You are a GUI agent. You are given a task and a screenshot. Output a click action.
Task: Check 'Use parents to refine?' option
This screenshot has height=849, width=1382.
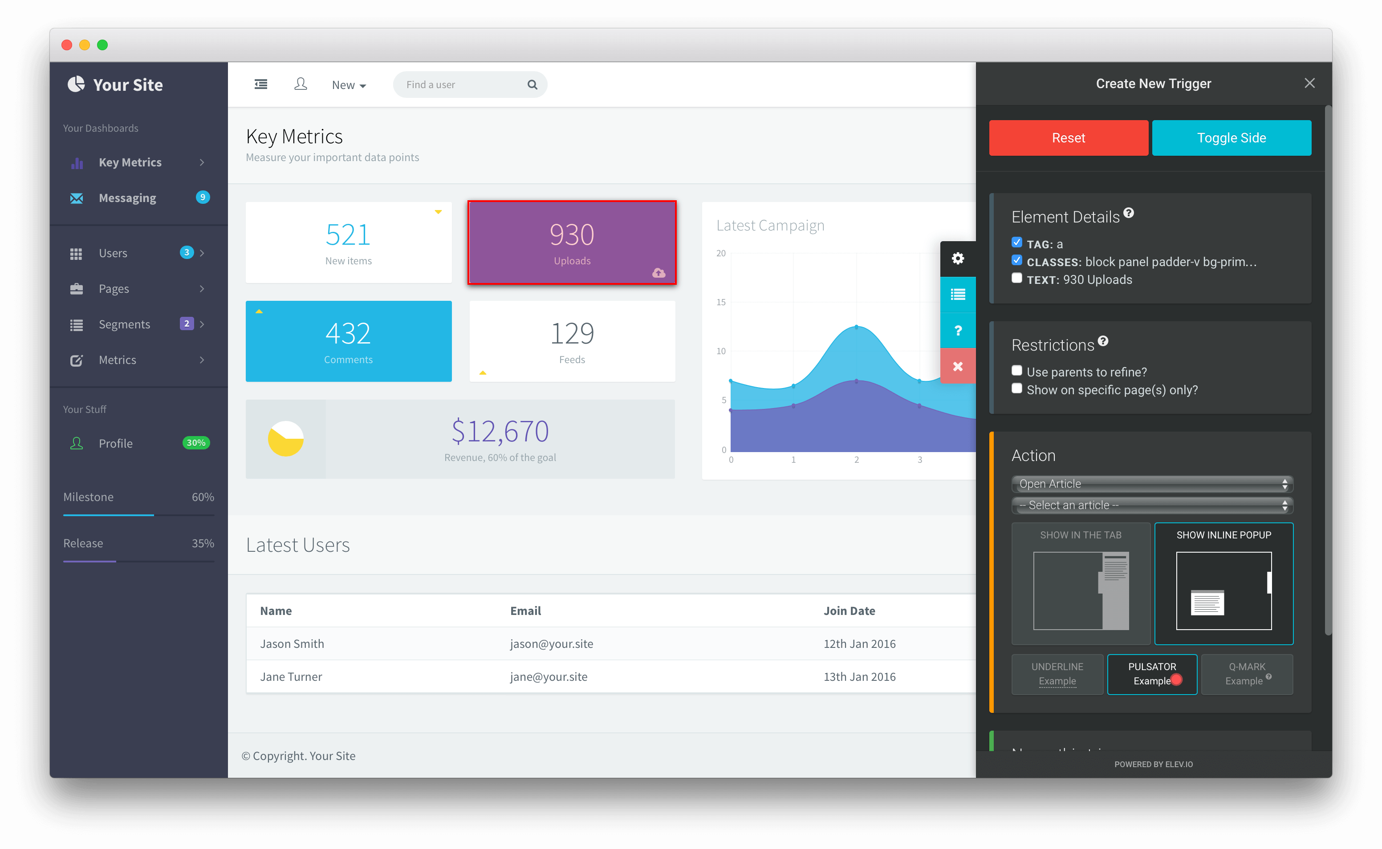1017,371
